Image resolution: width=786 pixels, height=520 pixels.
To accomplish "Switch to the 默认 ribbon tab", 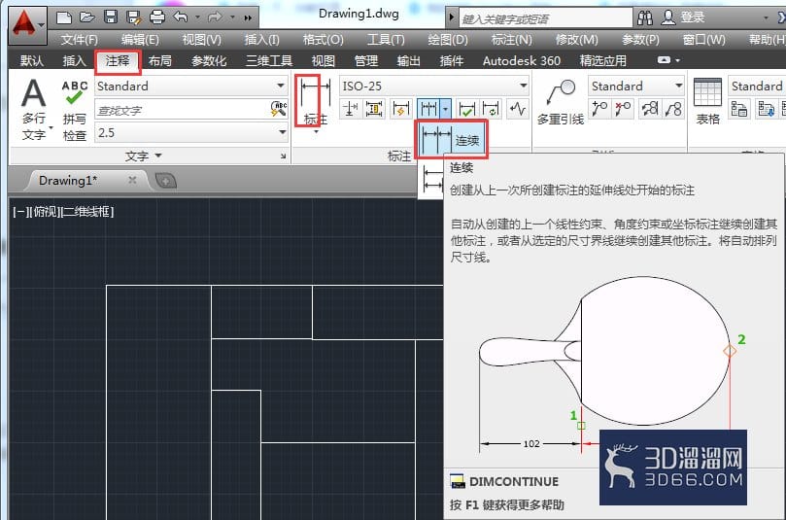I will [32, 60].
